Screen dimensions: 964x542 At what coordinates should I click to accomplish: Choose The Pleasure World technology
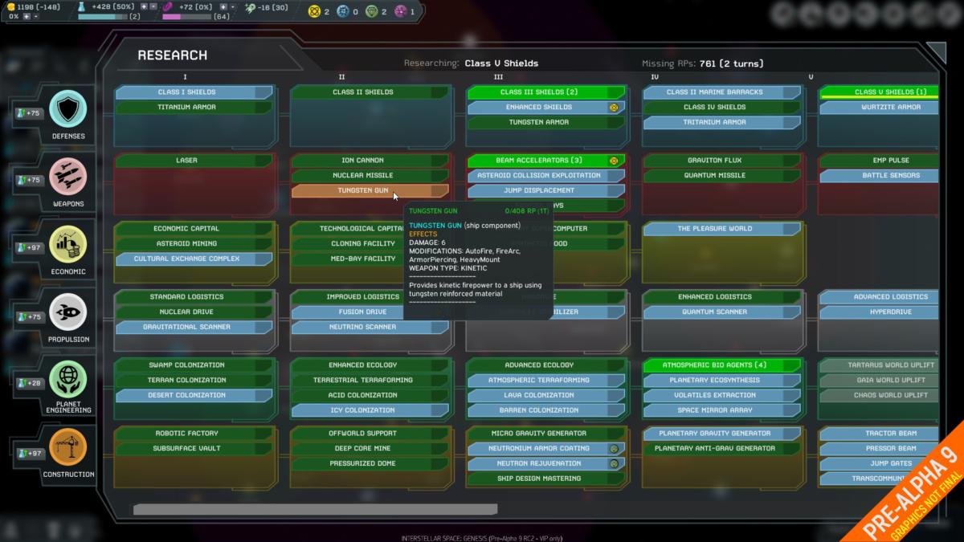pos(721,229)
